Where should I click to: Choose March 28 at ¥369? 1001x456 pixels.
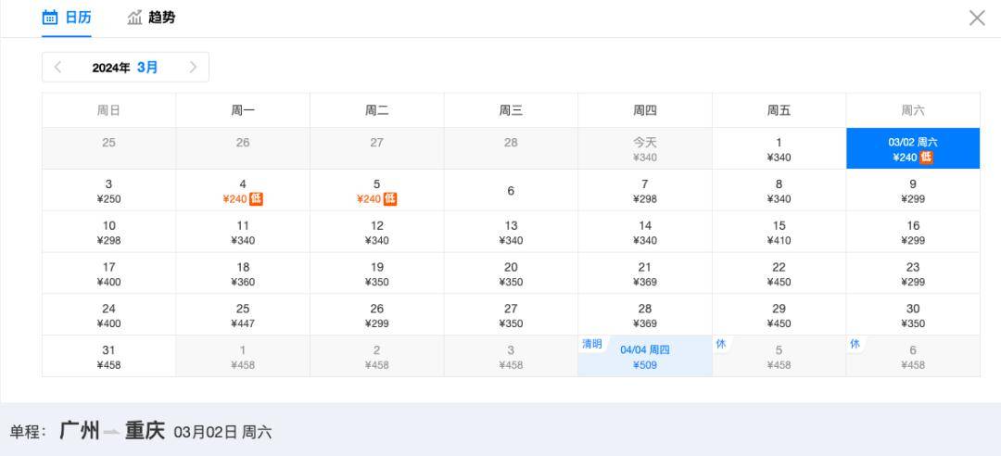point(645,315)
